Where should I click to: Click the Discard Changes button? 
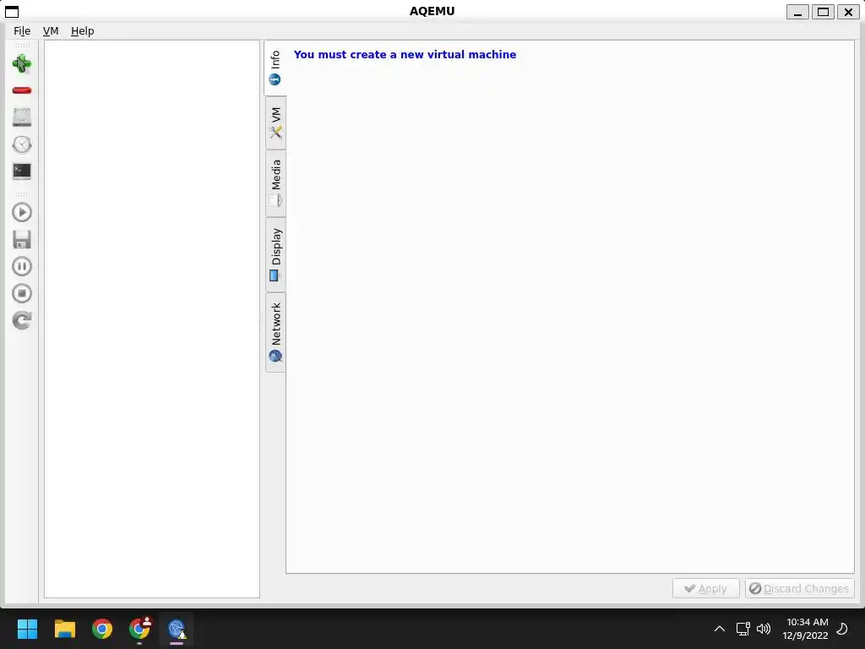point(799,588)
